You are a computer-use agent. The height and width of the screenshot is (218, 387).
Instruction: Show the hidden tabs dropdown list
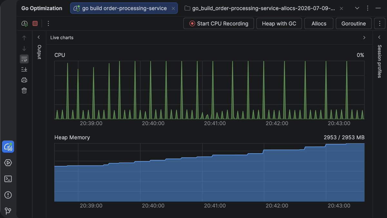[x=357, y=8]
